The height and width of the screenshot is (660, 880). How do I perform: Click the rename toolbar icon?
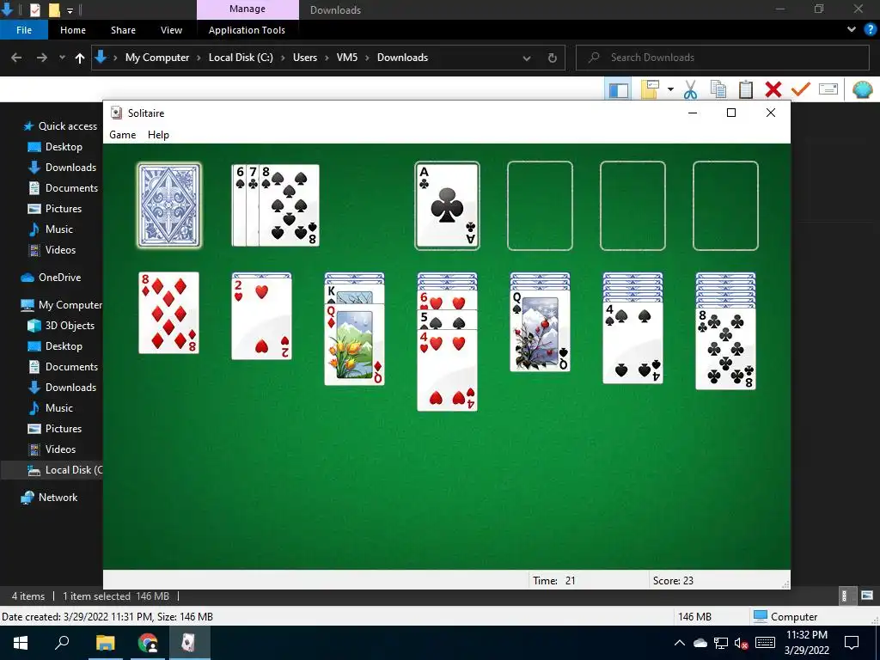coord(828,89)
